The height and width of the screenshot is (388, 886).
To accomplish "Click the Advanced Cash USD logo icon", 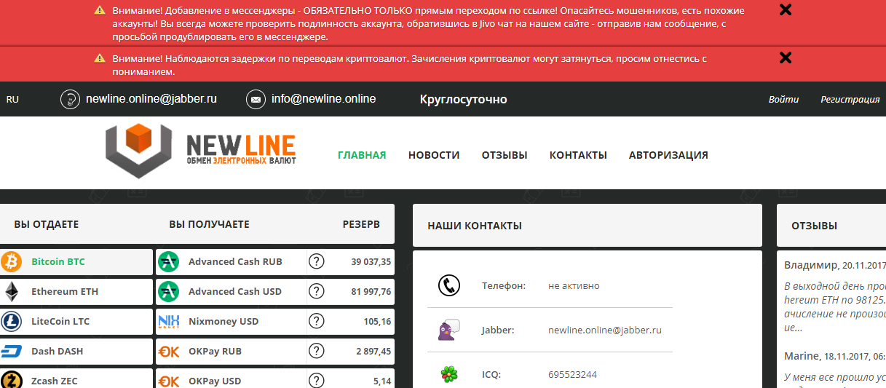I will pos(169,291).
